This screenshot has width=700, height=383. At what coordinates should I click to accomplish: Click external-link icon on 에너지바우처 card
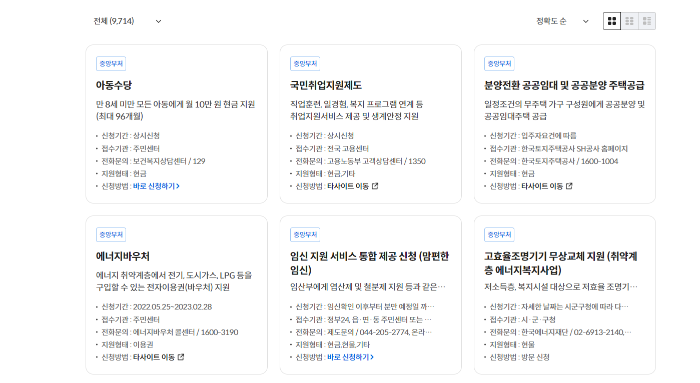coord(181,357)
